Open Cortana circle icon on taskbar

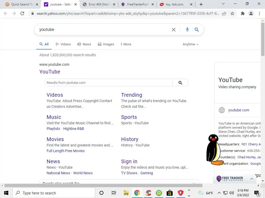click(x=101, y=193)
